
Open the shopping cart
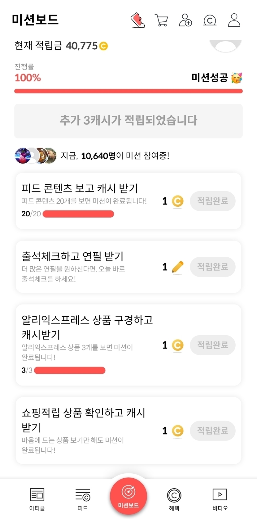pos(161,20)
